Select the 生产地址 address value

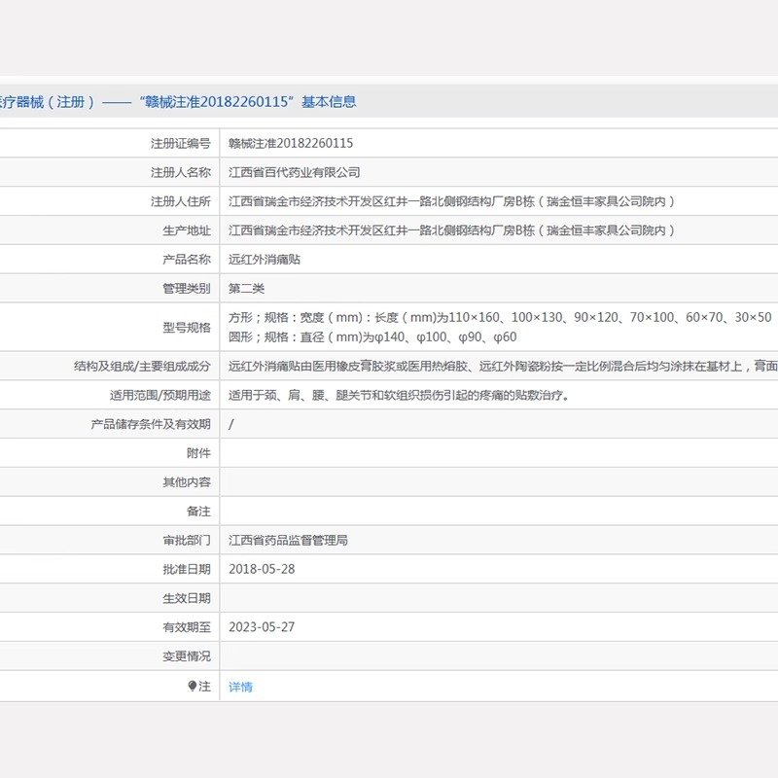[451, 230]
